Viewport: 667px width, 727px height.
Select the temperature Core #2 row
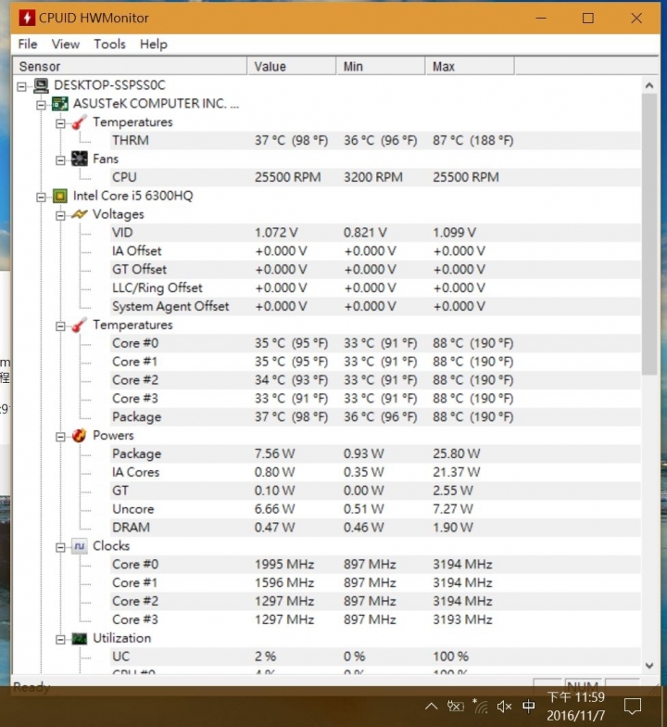(375, 380)
